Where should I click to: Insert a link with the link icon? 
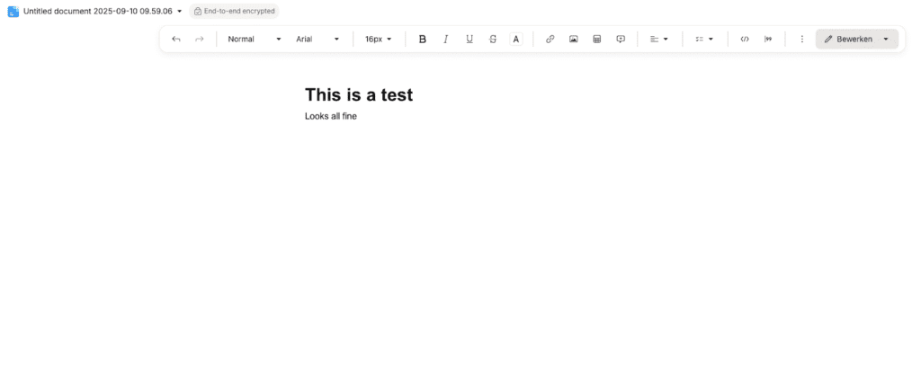pyautogui.click(x=550, y=40)
